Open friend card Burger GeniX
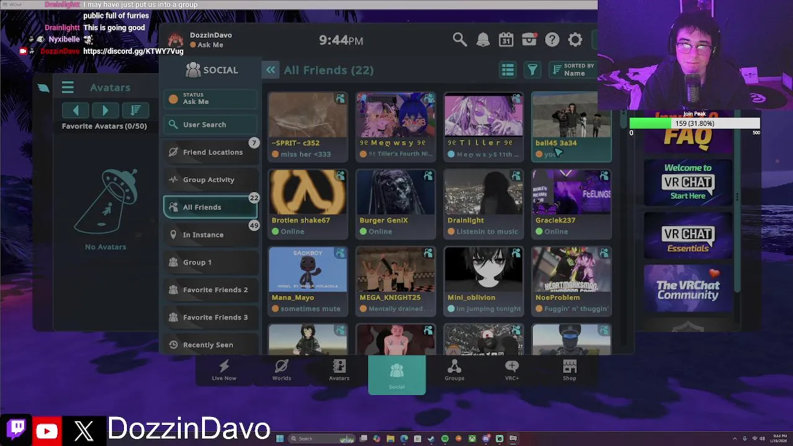This screenshot has height=446, width=793. click(x=396, y=204)
